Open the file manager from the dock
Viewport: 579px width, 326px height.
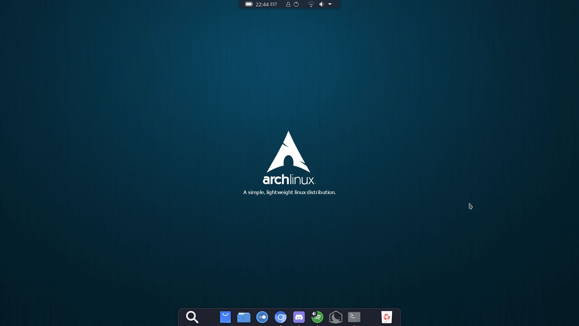pyautogui.click(x=244, y=317)
